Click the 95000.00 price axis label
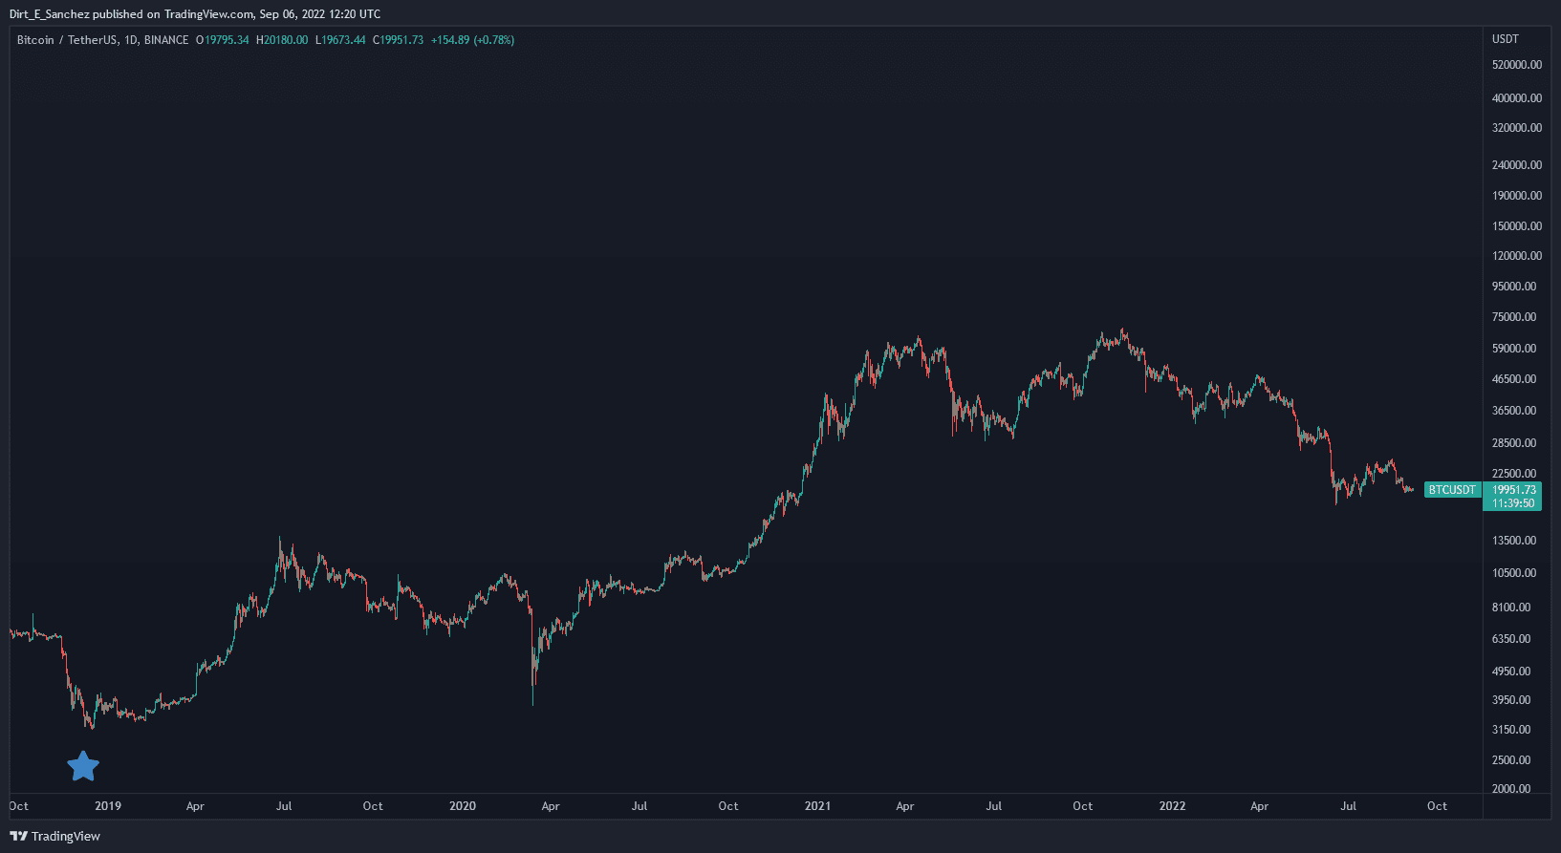Image resolution: width=1561 pixels, height=853 pixels. tap(1514, 287)
